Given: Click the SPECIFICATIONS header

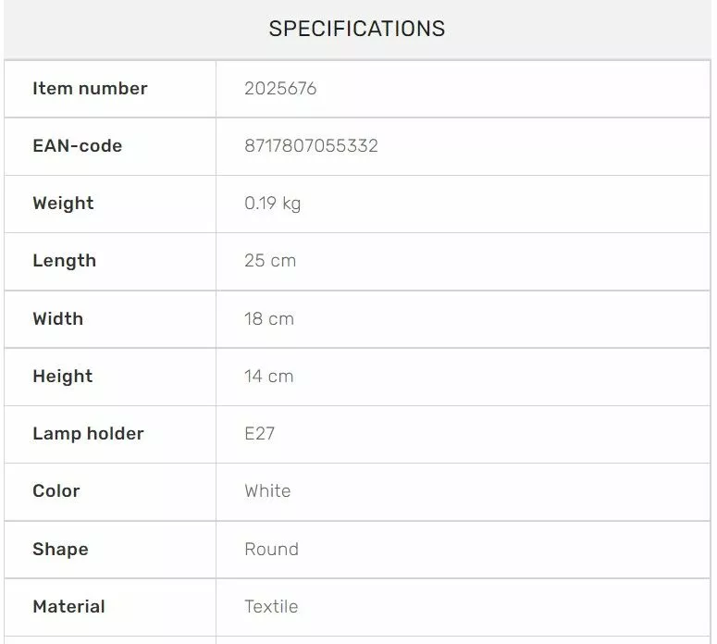Looking at the screenshot, I should 357,29.
